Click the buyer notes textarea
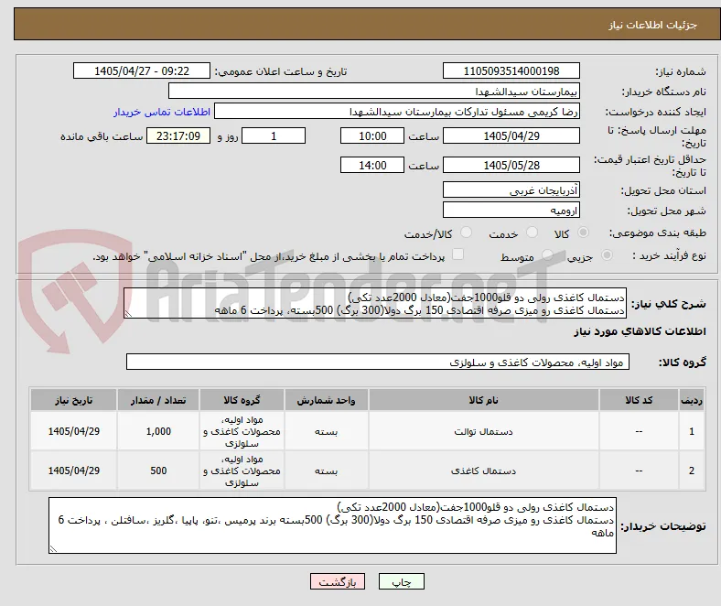721x606 pixels. [x=332, y=525]
